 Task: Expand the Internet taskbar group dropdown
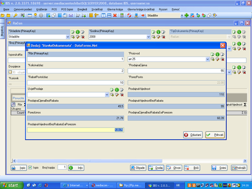[87, 186]
